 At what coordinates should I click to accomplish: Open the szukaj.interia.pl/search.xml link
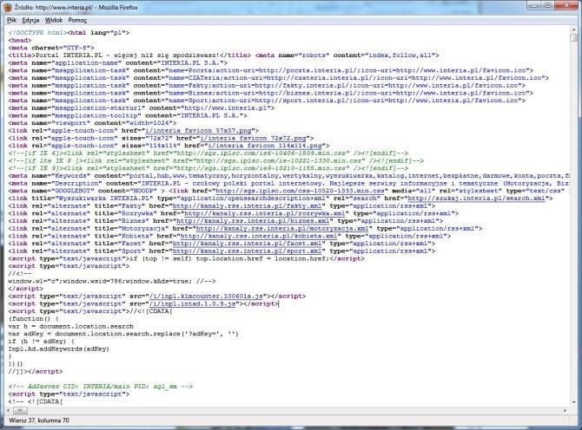tap(477, 199)
